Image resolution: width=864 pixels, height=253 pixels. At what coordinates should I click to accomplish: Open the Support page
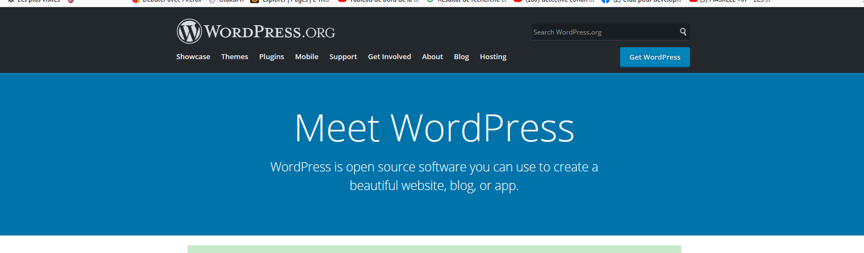pyautogui.click(x=343, y=56)
